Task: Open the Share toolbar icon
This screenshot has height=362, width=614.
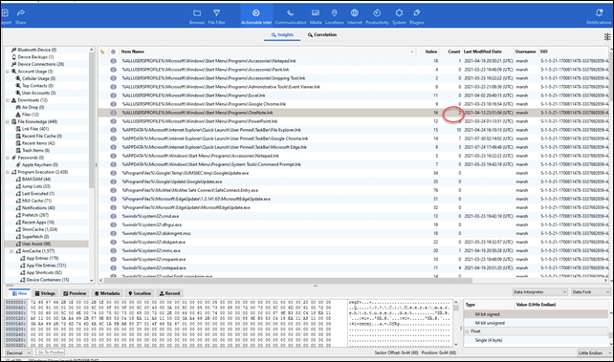Action: point(21,16)
